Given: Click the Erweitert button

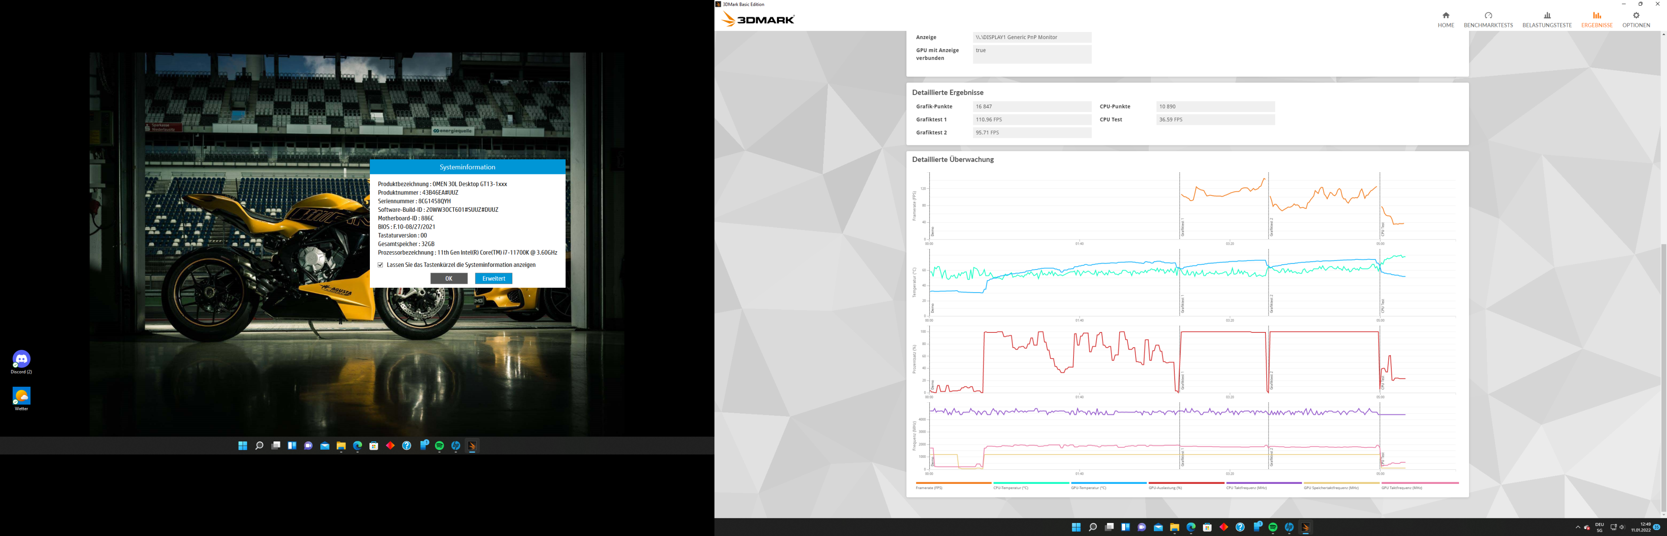Looking at the screenshot, I should click(493, 278).
